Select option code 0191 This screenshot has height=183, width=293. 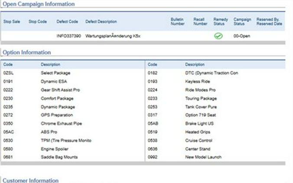tap(8, 82)
